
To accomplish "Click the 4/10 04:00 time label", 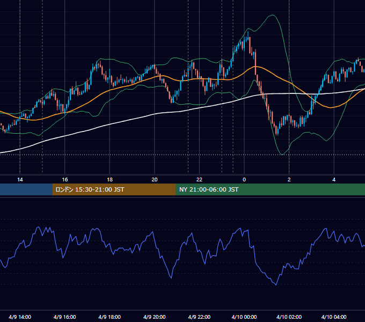I will click(334, 317).
